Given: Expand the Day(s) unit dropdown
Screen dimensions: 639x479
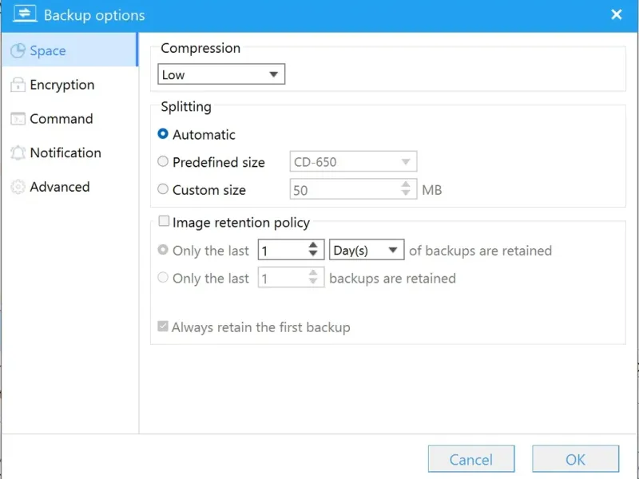Looking at the screenshot, I should (367, 251).
